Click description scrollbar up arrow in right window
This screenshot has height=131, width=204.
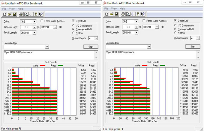click(x=198, y=52)
